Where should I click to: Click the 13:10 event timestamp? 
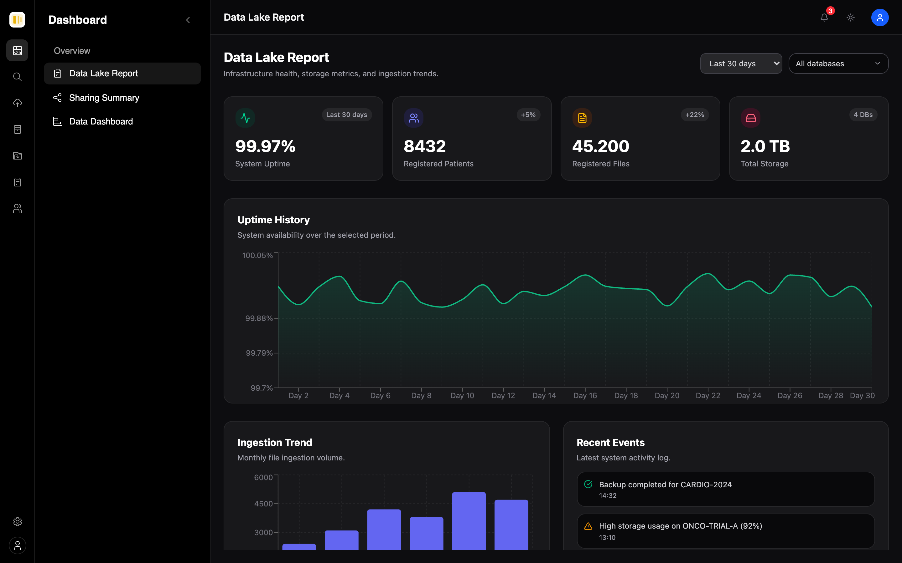[x=607, y=537]
